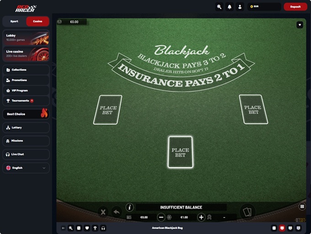Open the user account profile icon
Screen dimensions: 311x234
click(x=240, y=7)
